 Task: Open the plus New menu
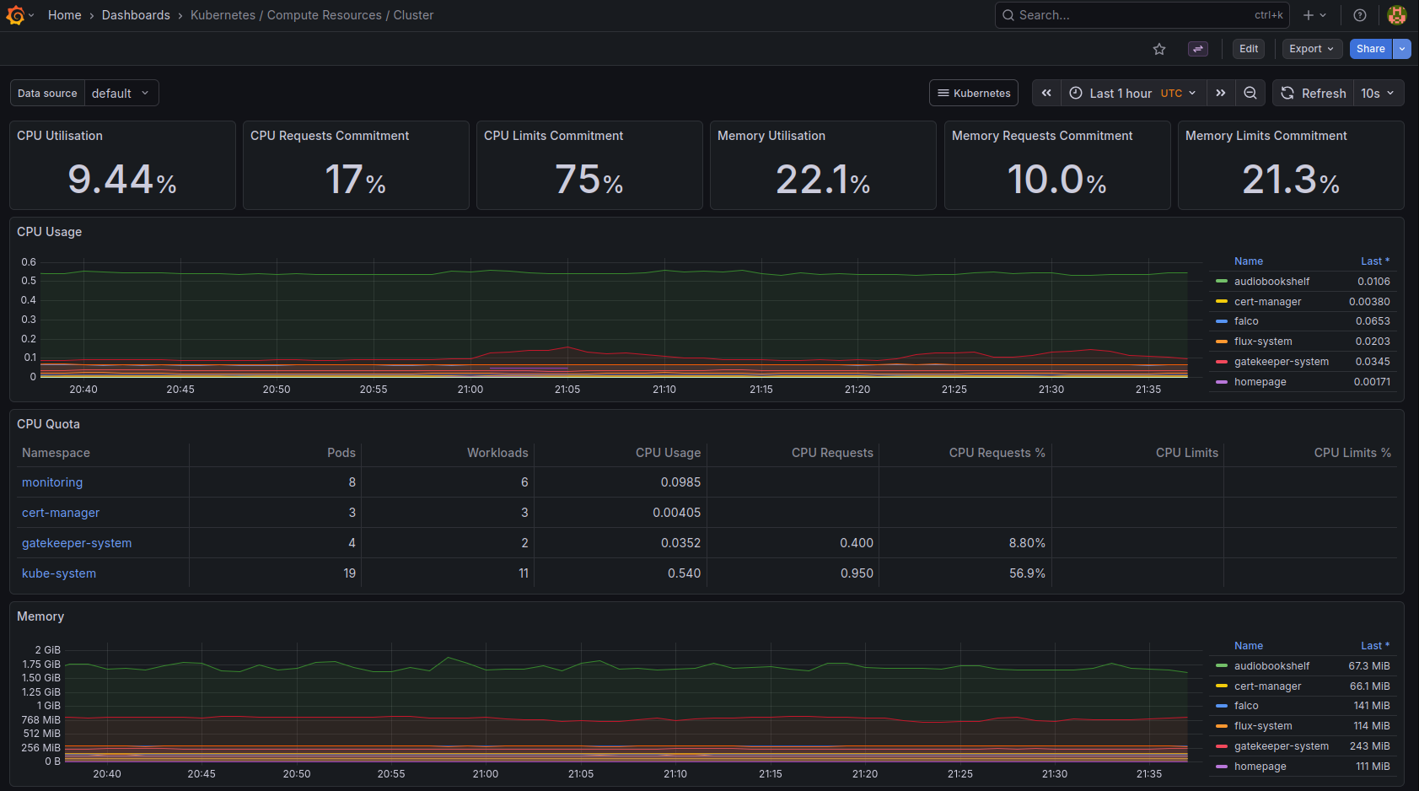1314,15
